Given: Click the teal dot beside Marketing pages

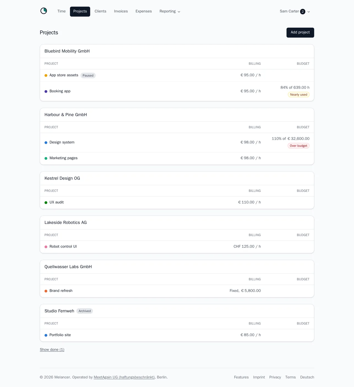Looking at the screenshot, I should coord(46,158).
